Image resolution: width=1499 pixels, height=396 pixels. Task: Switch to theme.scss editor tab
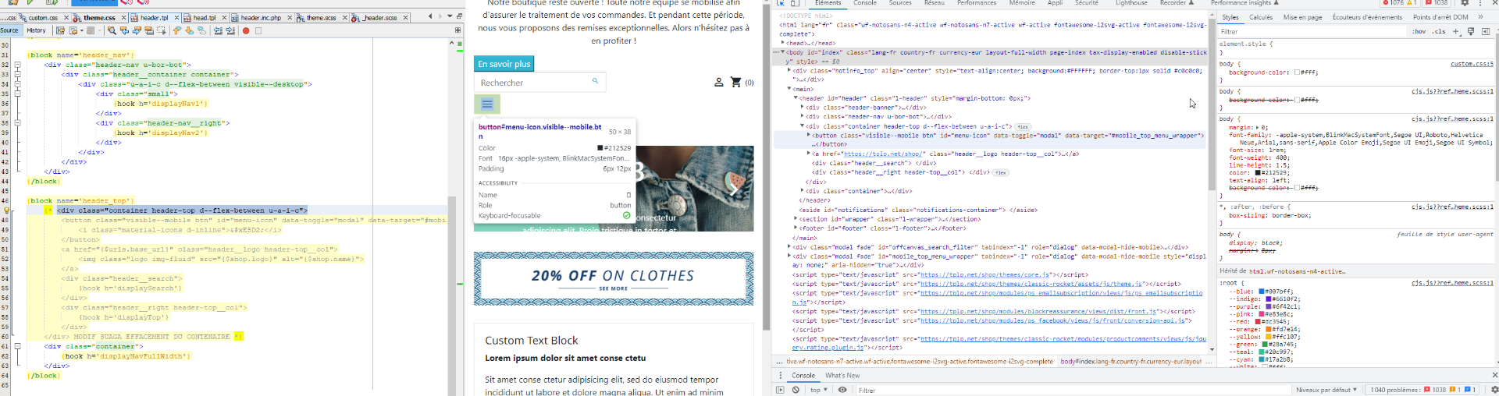point(321,17)
